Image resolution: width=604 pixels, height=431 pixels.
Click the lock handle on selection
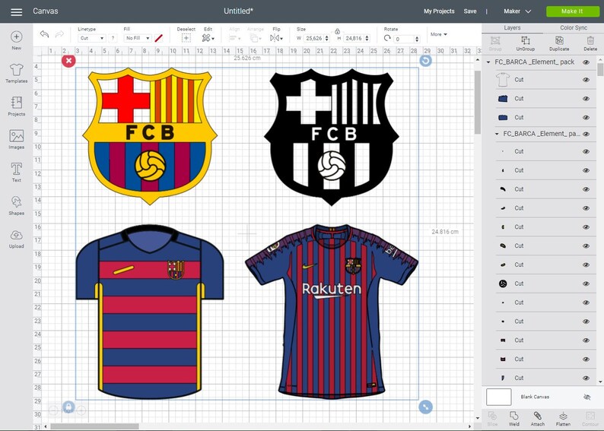pos(68,407)
